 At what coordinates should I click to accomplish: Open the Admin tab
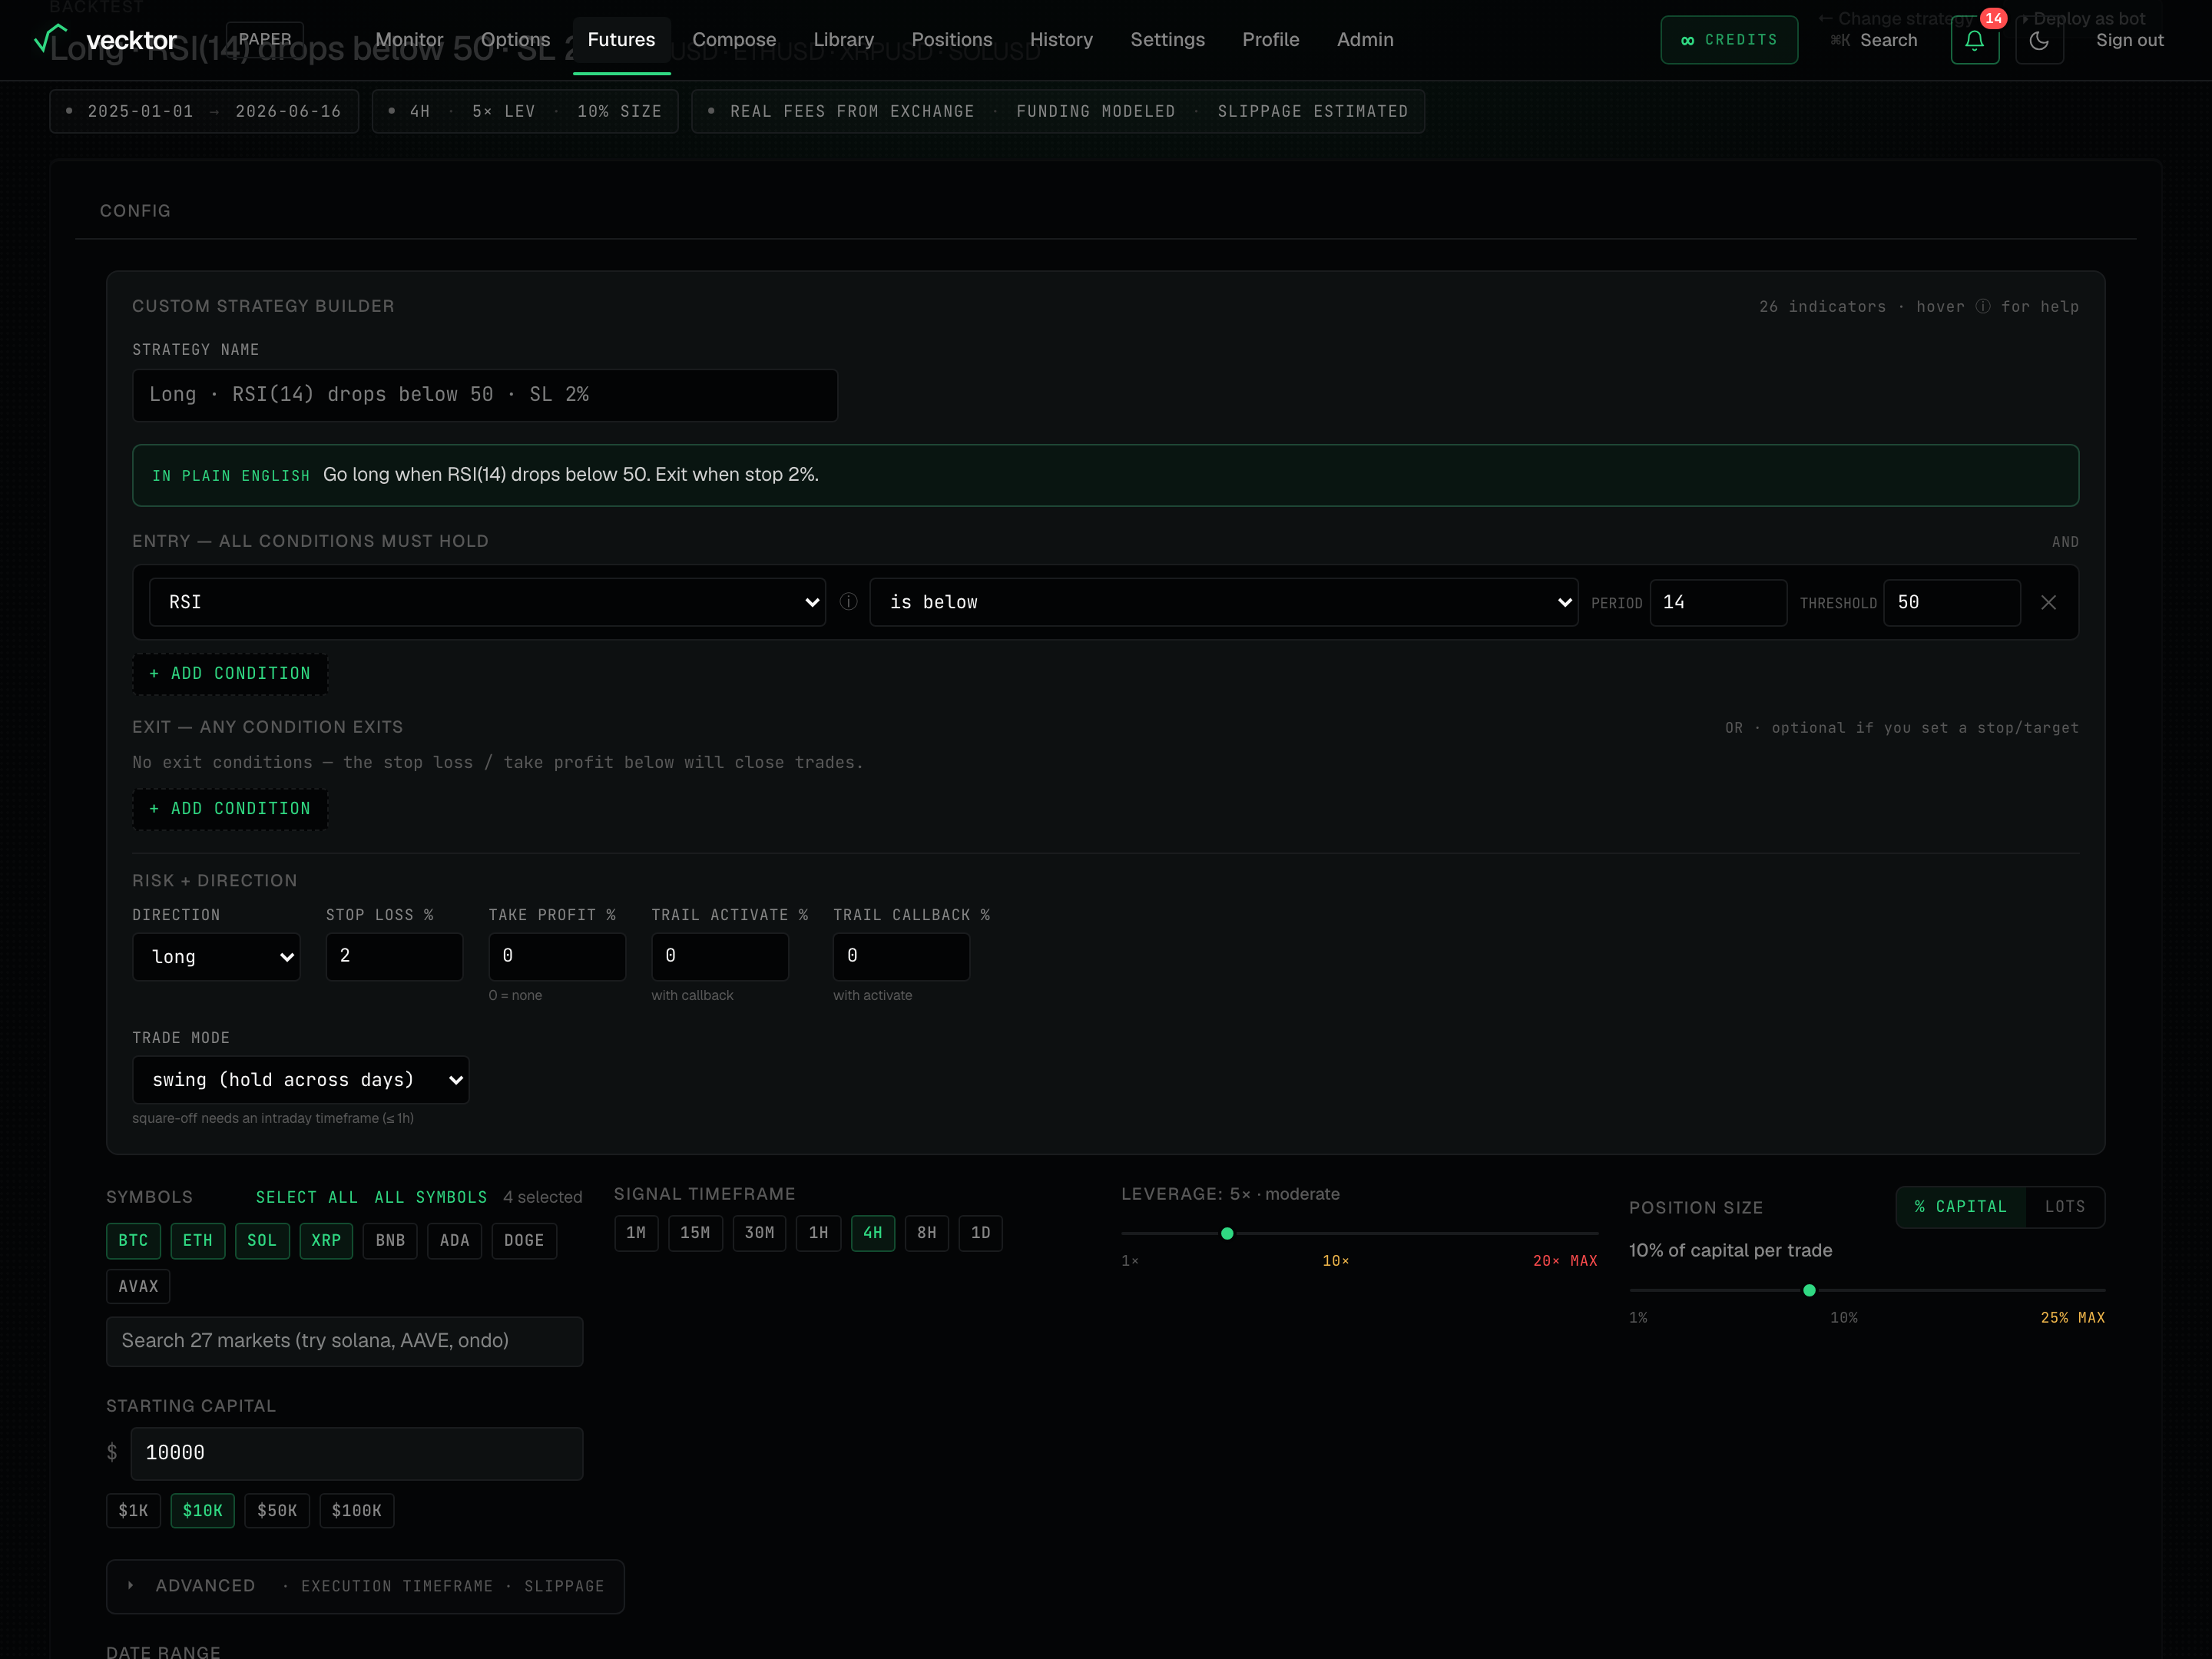(1365, 40)
